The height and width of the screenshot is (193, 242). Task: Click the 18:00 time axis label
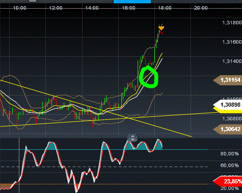[x=165, y=8]
